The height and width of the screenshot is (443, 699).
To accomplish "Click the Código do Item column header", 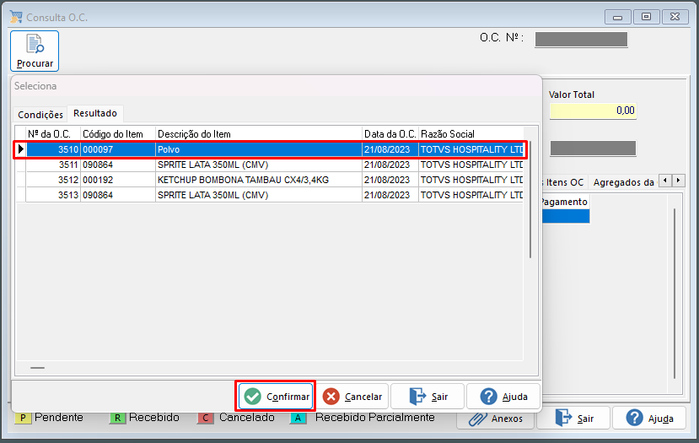I will pyautogui.click(x=118, y=134).
